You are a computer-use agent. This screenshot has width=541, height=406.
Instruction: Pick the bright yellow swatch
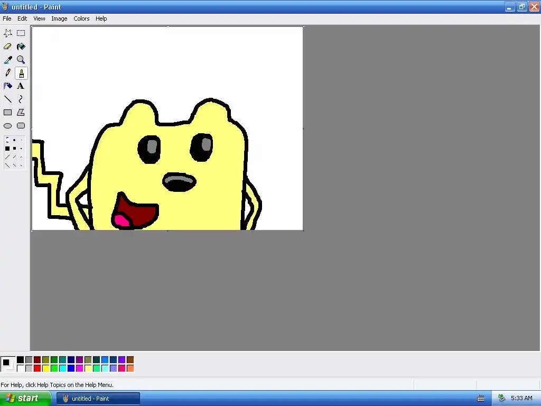point(46,368)
